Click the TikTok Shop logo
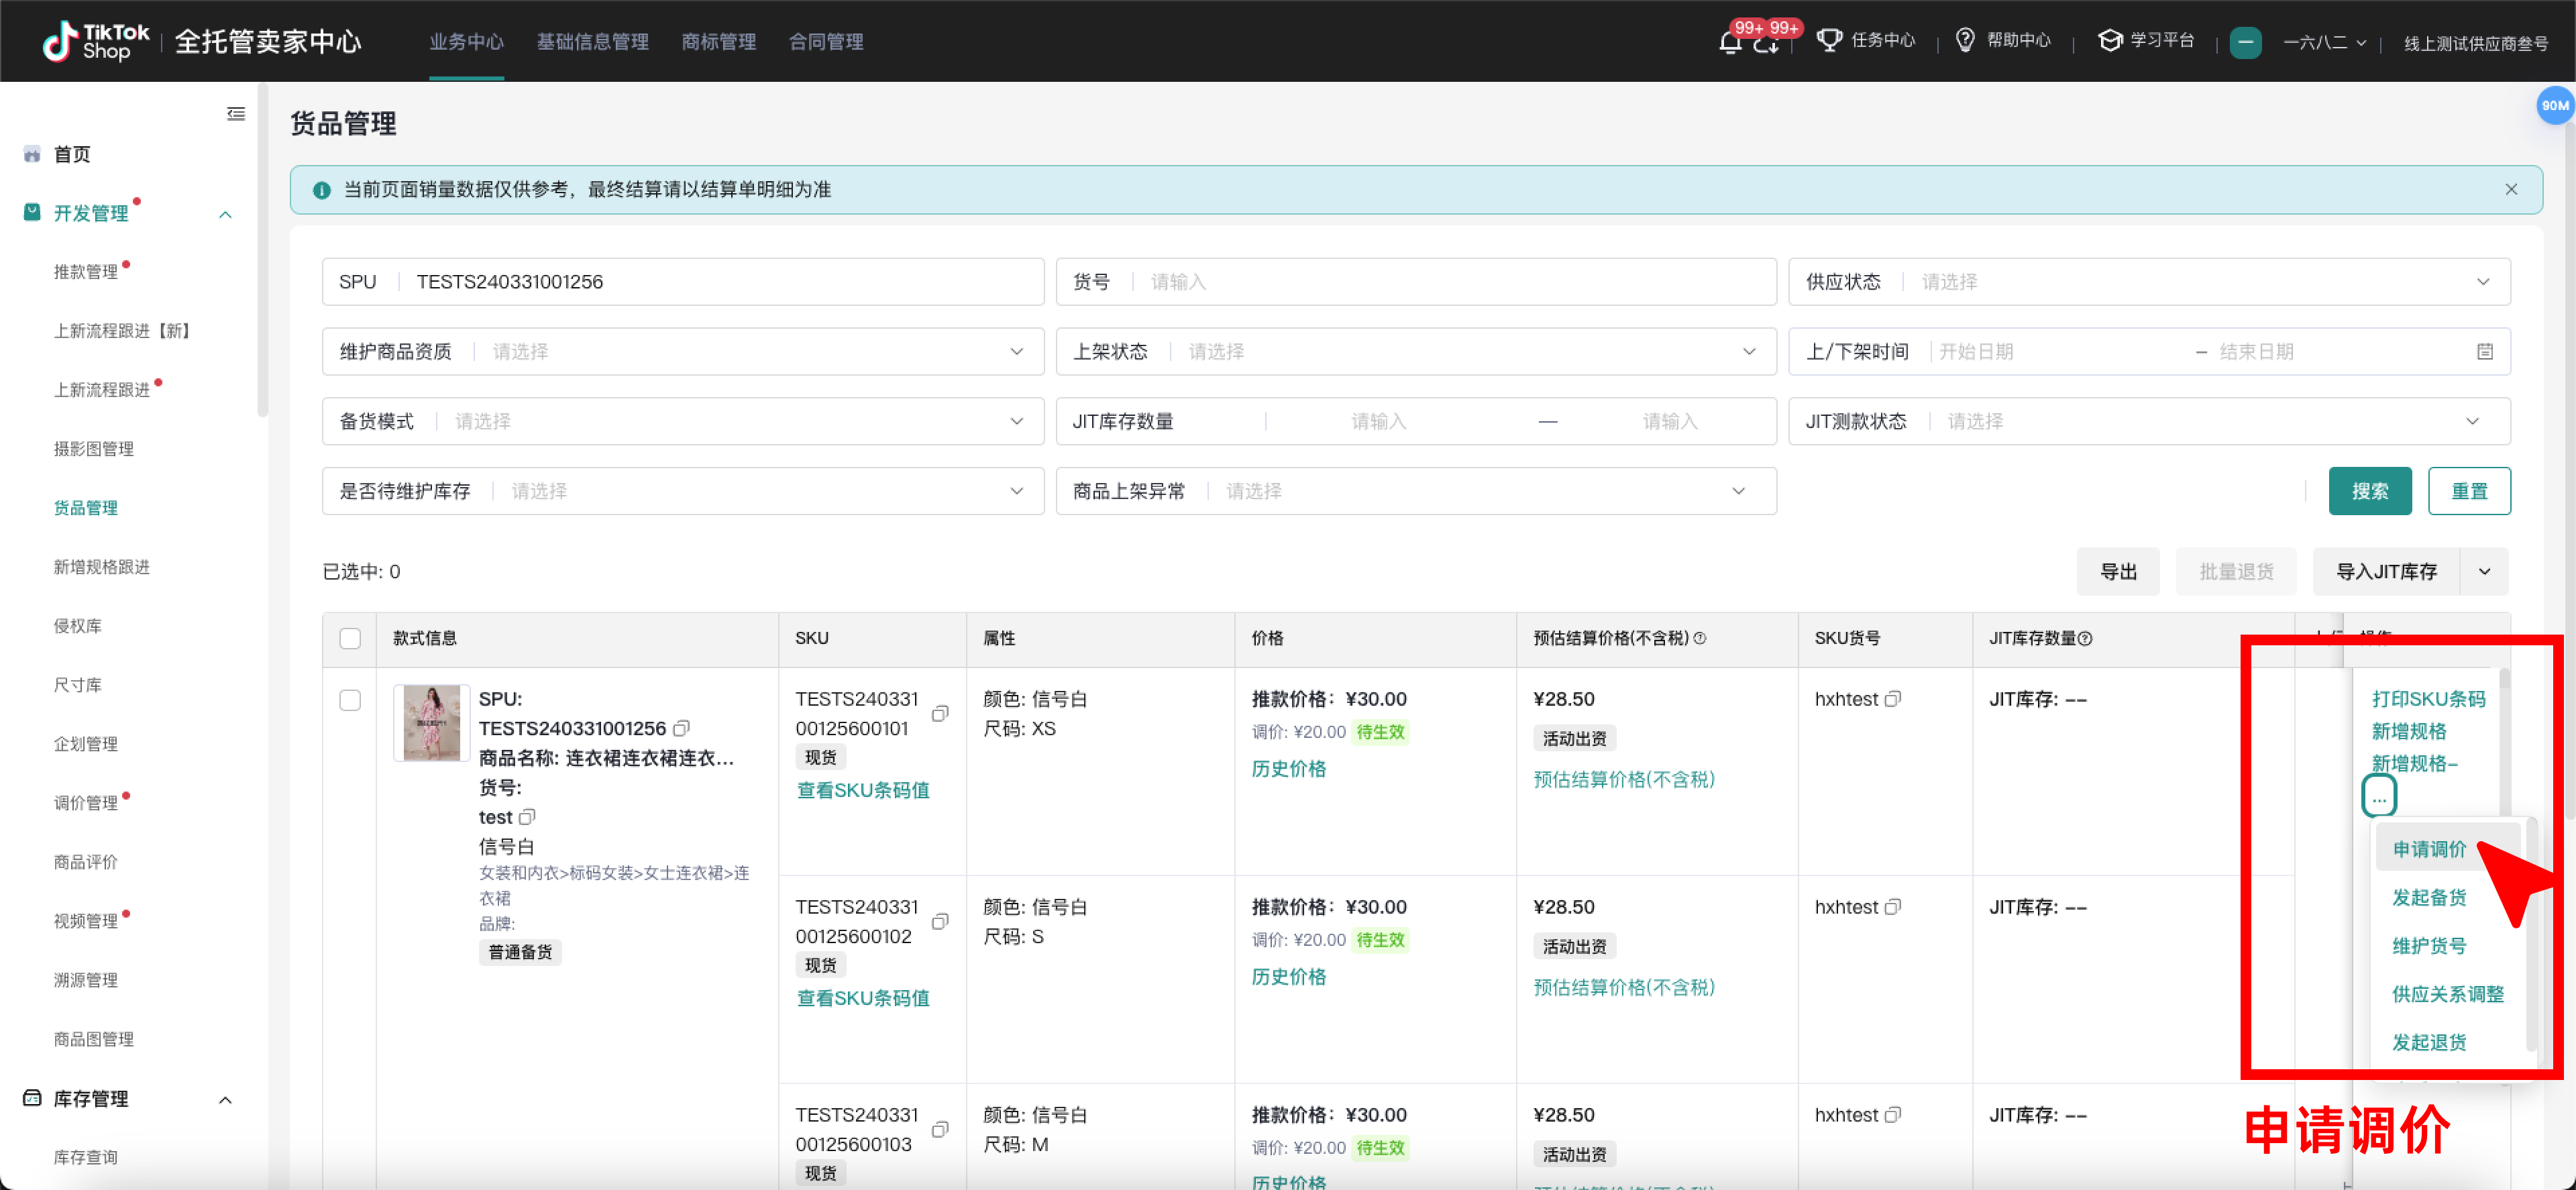2576x1190 pixels. pyautogui.click(x=97, y=42)
